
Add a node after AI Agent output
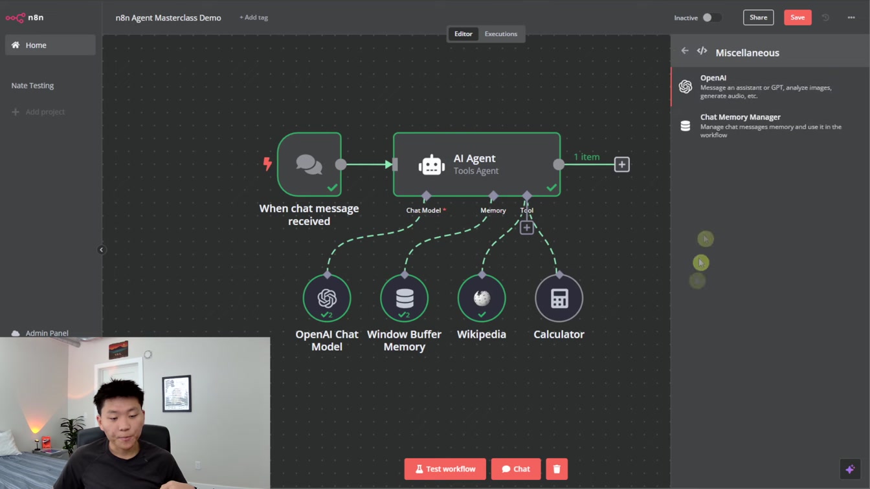coord(621,164)
